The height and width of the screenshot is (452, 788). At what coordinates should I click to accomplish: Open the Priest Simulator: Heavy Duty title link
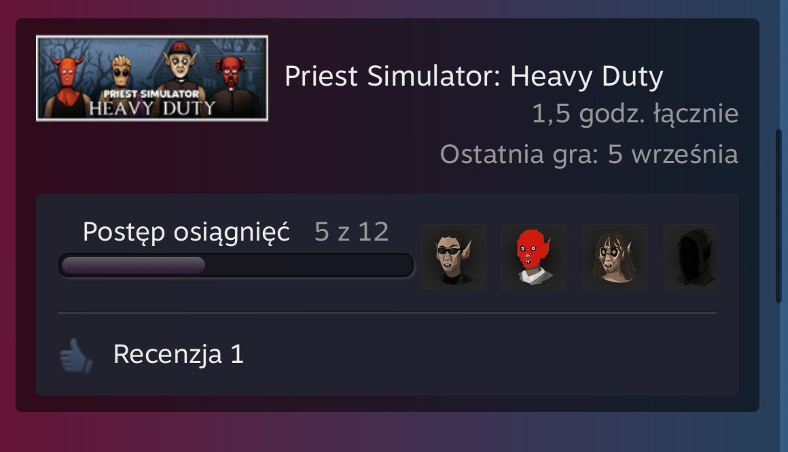(474, 76)
